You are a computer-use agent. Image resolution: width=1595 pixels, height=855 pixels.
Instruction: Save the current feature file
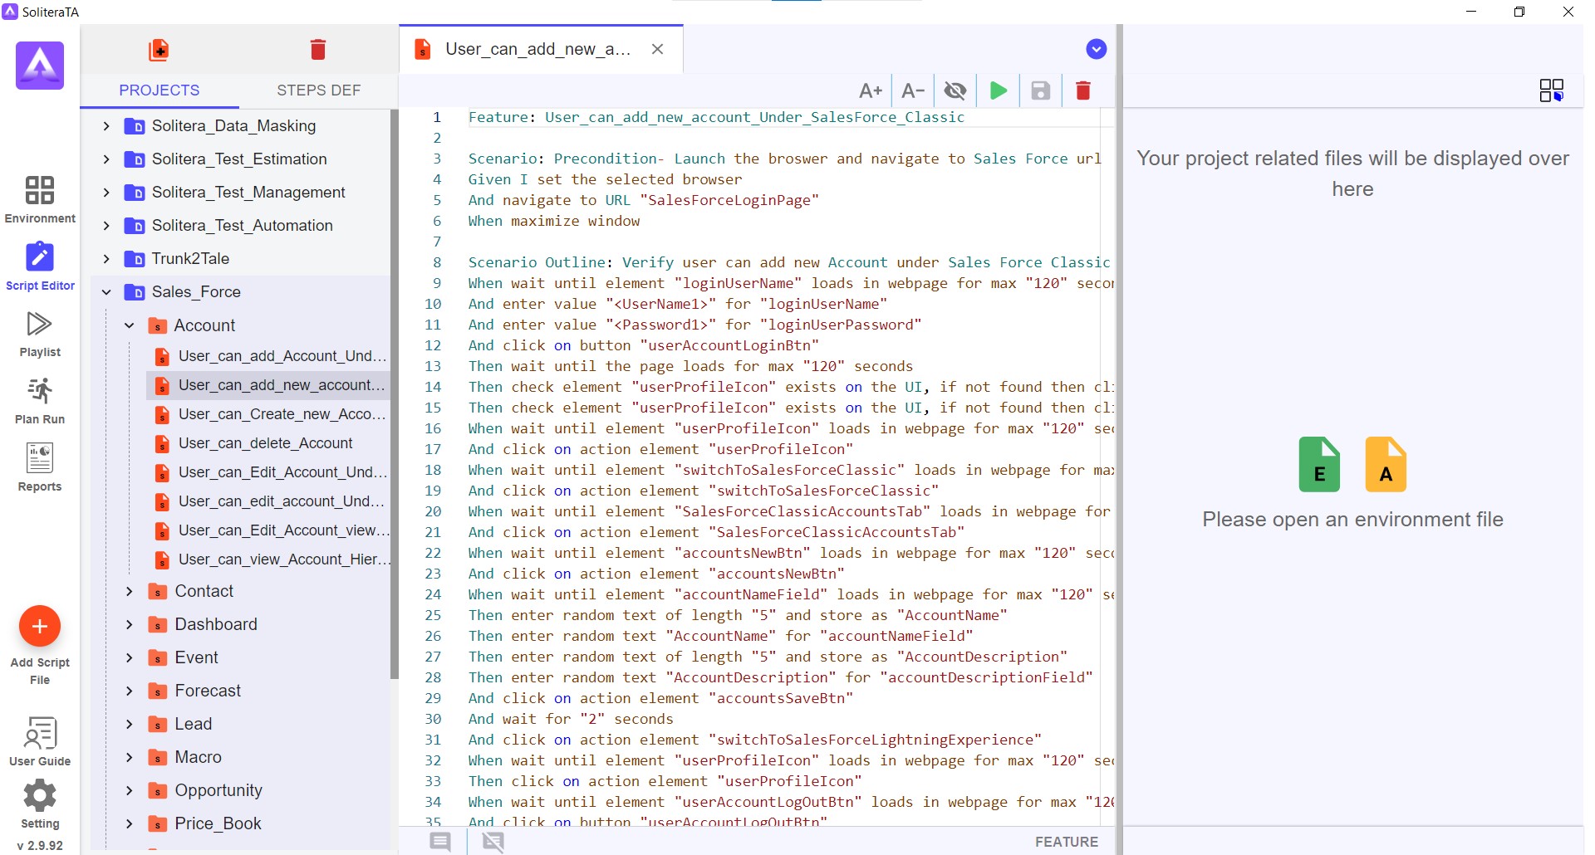click(x=1041, y=90)
